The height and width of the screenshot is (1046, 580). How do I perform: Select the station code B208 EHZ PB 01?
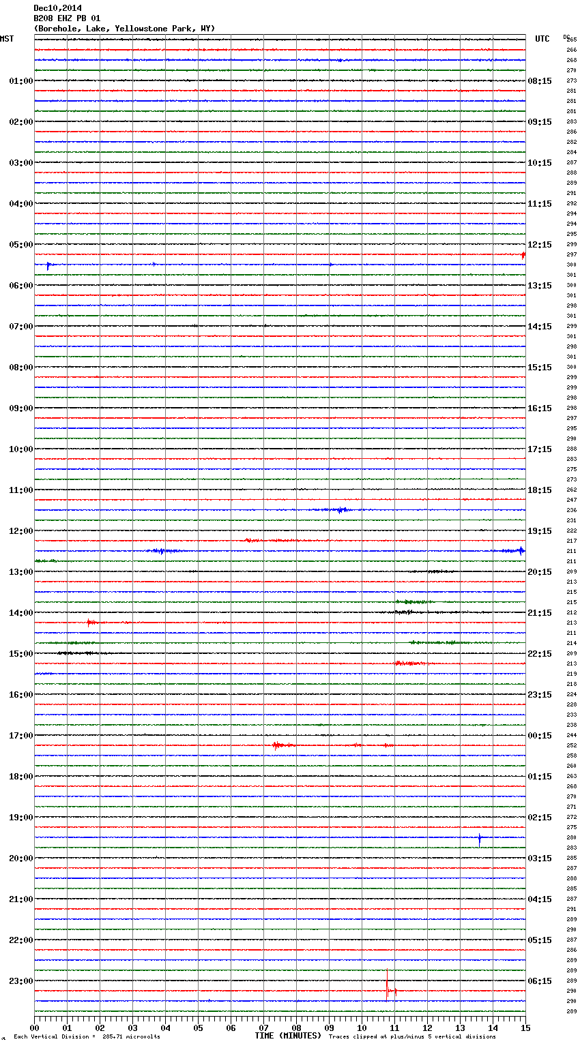coord(67,18)
